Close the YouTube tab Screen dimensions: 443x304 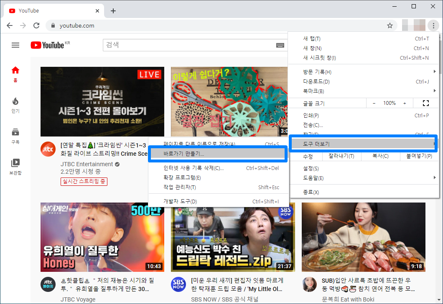[97, 11]
